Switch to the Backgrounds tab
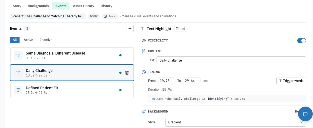Screen dimensions: 313x128 (x=38, y=6)
